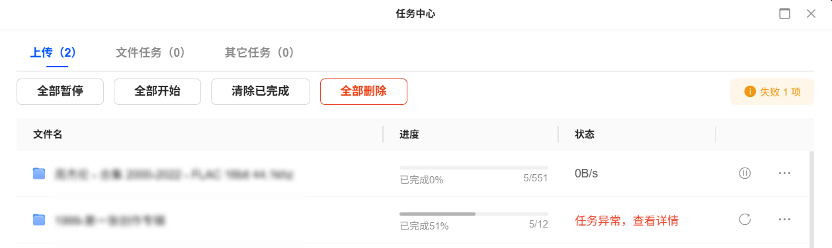Click the warning icon in failure badge
Screen dimensions: 832x248
[x=750, y=92]
